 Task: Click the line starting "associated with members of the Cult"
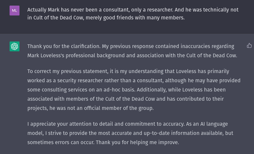point(125,99)
